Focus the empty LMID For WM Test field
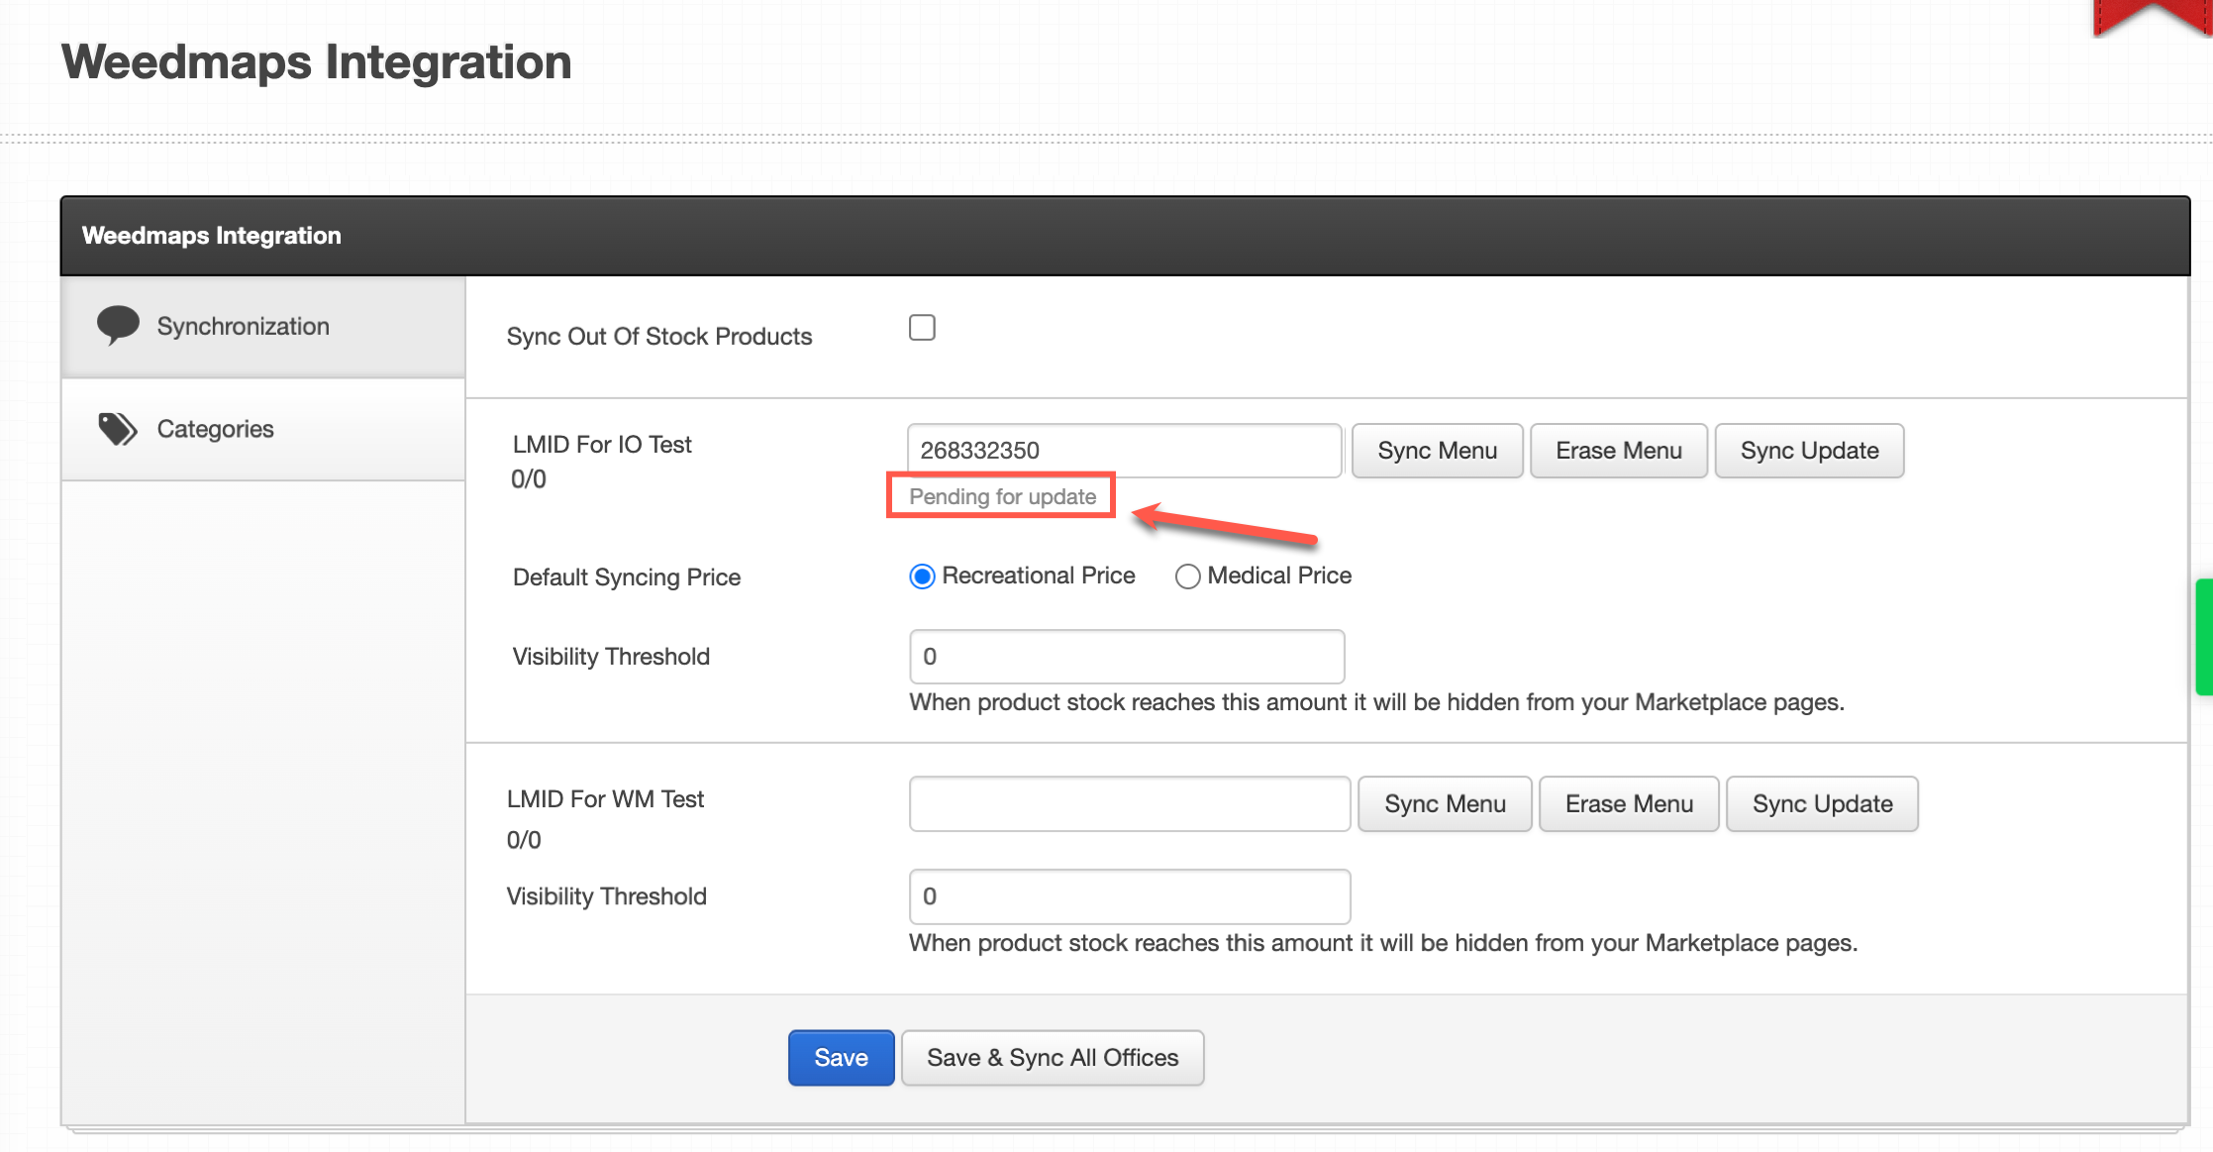 (1129, 804)
